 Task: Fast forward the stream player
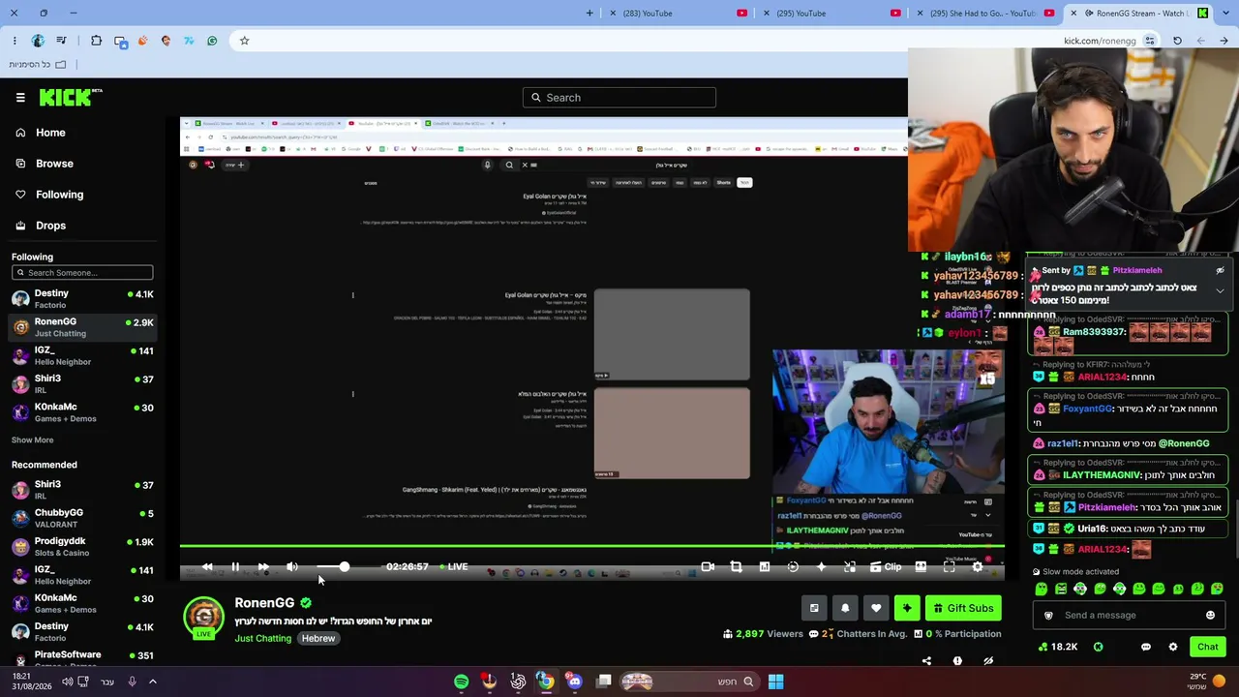tap(263, 566)
